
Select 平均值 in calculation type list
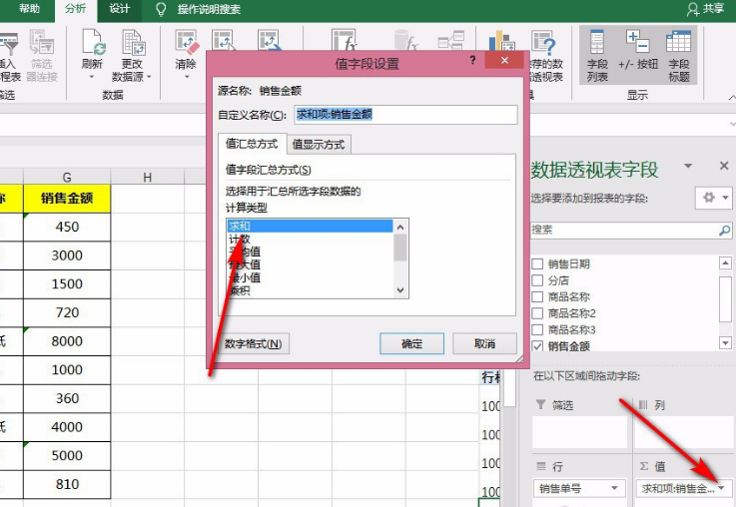pyautogui.click(x=310, y=252)
